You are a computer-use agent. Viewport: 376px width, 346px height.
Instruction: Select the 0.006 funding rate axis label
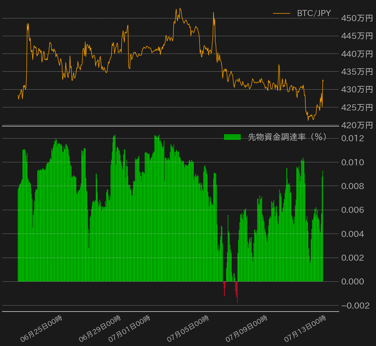[352, 210]
